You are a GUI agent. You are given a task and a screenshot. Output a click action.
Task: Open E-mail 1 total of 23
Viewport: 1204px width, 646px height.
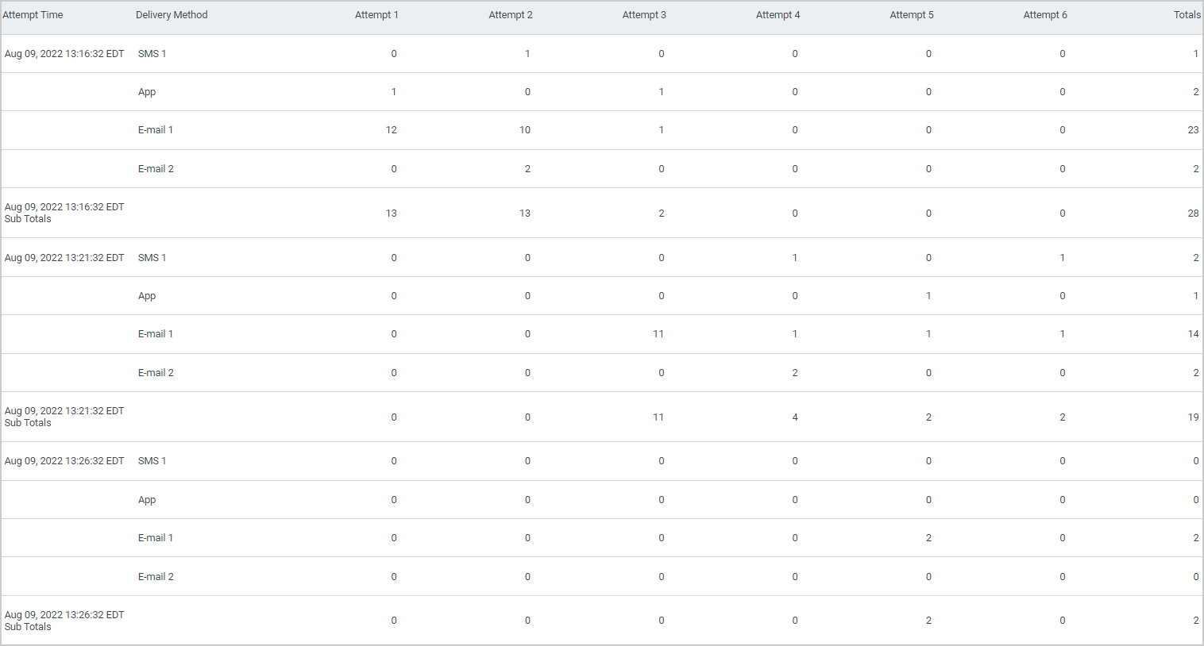(x=1193, y=130)
